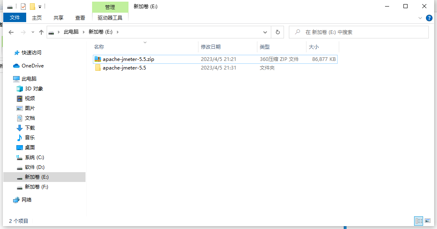
Task: Click the 360压缩 ZIP 文件 type cell
Action: (279, 59)
